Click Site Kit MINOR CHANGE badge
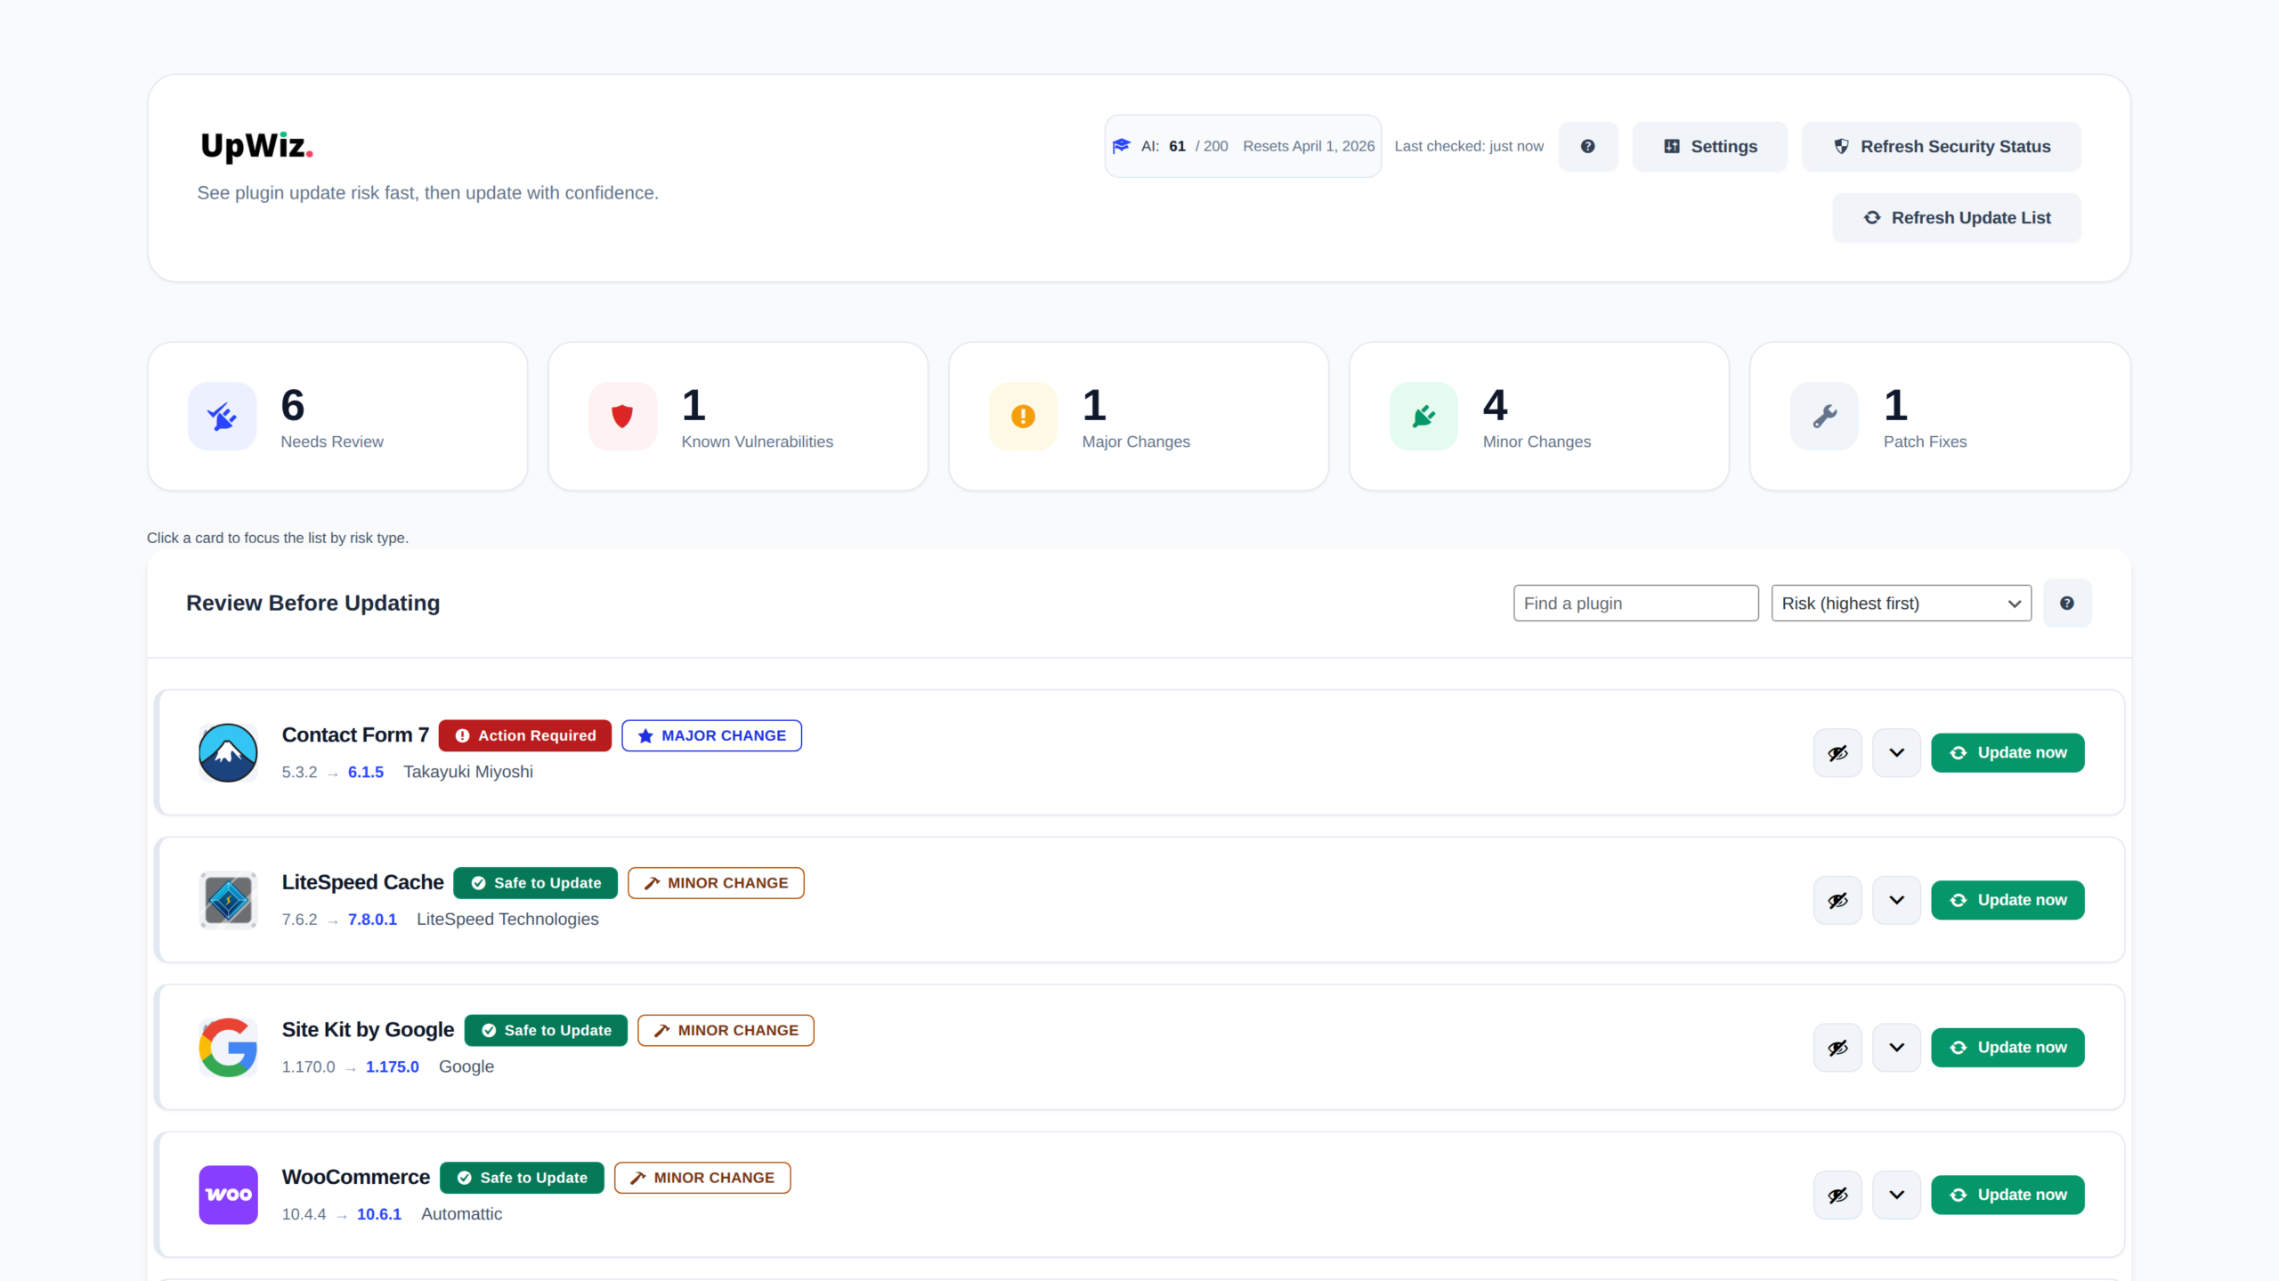 (726, 1030)
